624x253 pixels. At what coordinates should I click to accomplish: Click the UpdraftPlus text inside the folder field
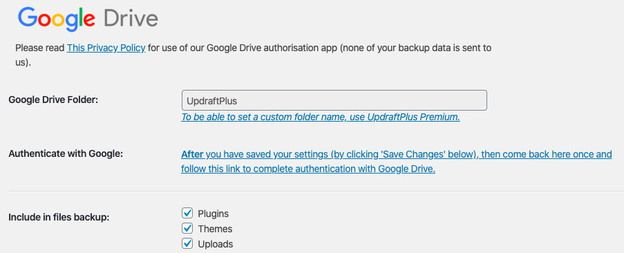pos(211,101)
